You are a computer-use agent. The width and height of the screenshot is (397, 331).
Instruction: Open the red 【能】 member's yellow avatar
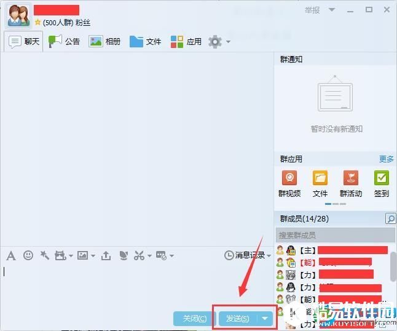click(291, 262)
